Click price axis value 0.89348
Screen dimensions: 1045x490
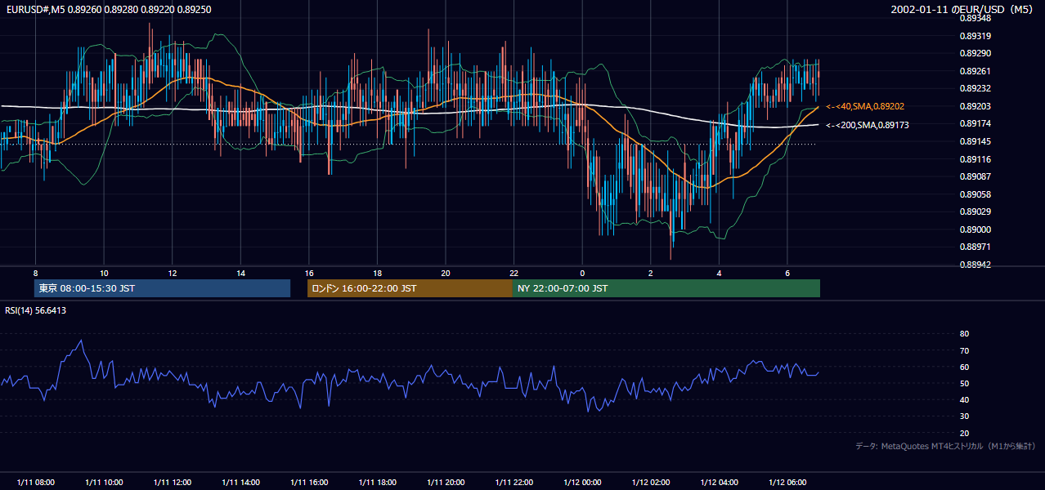tap(975, 18)
